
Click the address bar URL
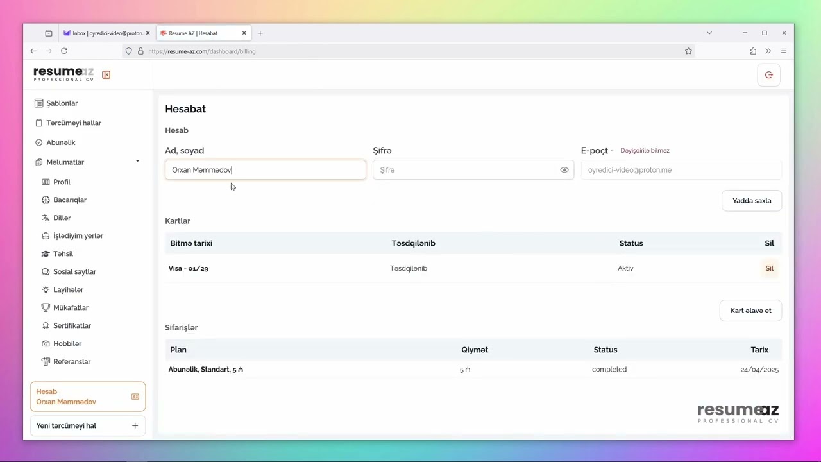(202, 51)
